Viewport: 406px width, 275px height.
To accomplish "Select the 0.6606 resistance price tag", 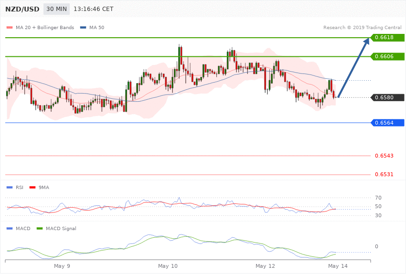I will (x=388, y=56).
